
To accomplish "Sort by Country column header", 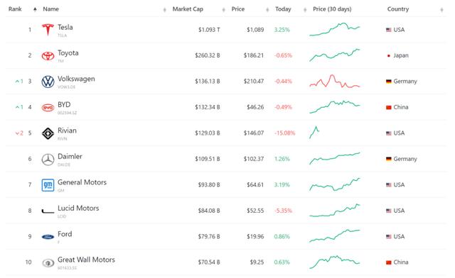I will 398,9.
